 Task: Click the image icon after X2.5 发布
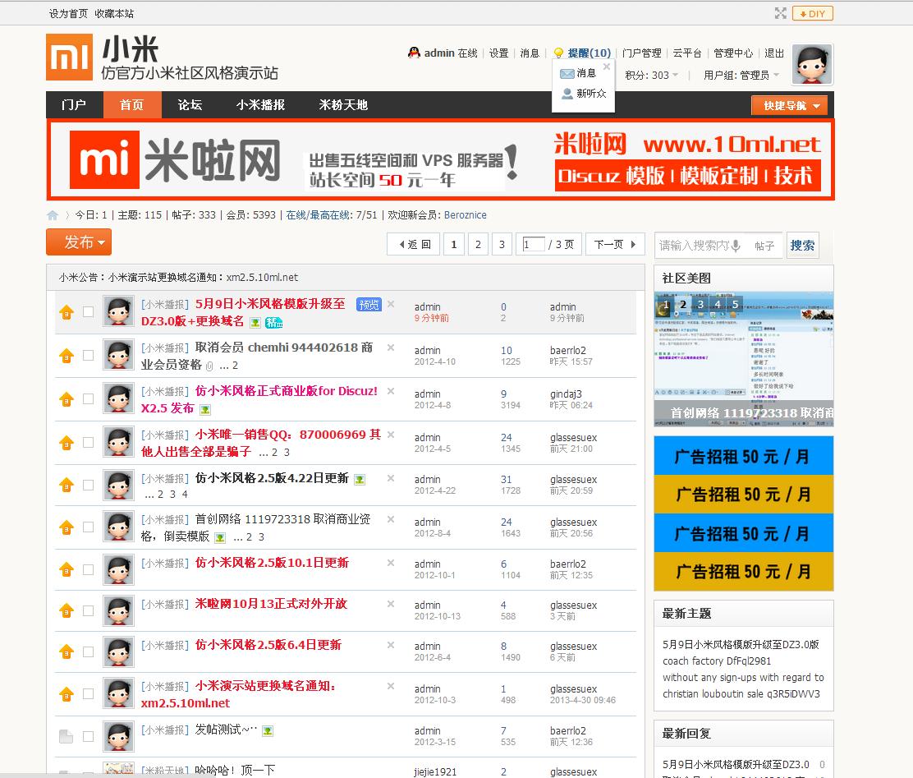(x=205, y=410)
